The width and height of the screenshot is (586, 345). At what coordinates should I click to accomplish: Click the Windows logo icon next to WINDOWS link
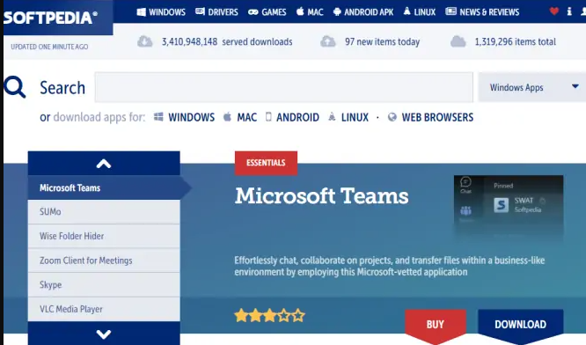click(x=158, y=117)
